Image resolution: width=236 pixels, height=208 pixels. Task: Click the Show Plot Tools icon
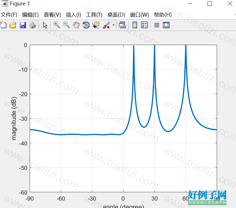166,25
